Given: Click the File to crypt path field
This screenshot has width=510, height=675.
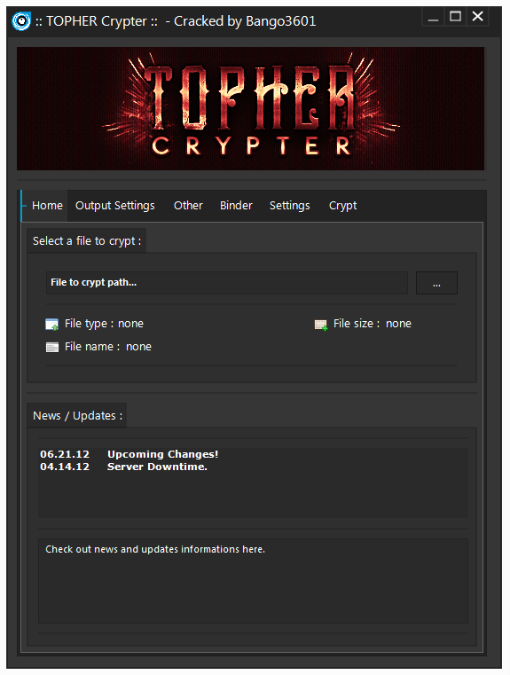Looking at the screenshot, I should click(x=227, y=283).
